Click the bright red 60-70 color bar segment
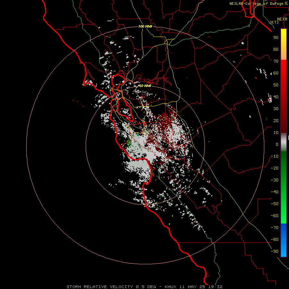Screen dimensions: 289x289 click(284, 66)
